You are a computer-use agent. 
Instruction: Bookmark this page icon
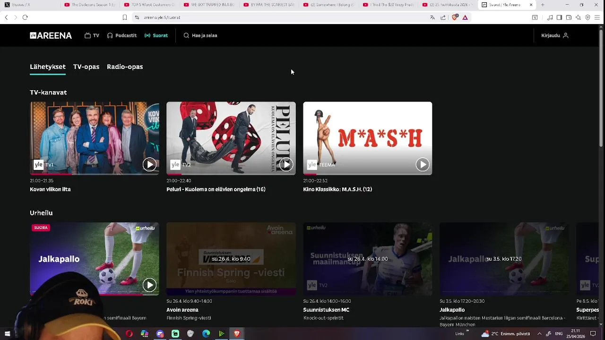click(x=125, y=17)
